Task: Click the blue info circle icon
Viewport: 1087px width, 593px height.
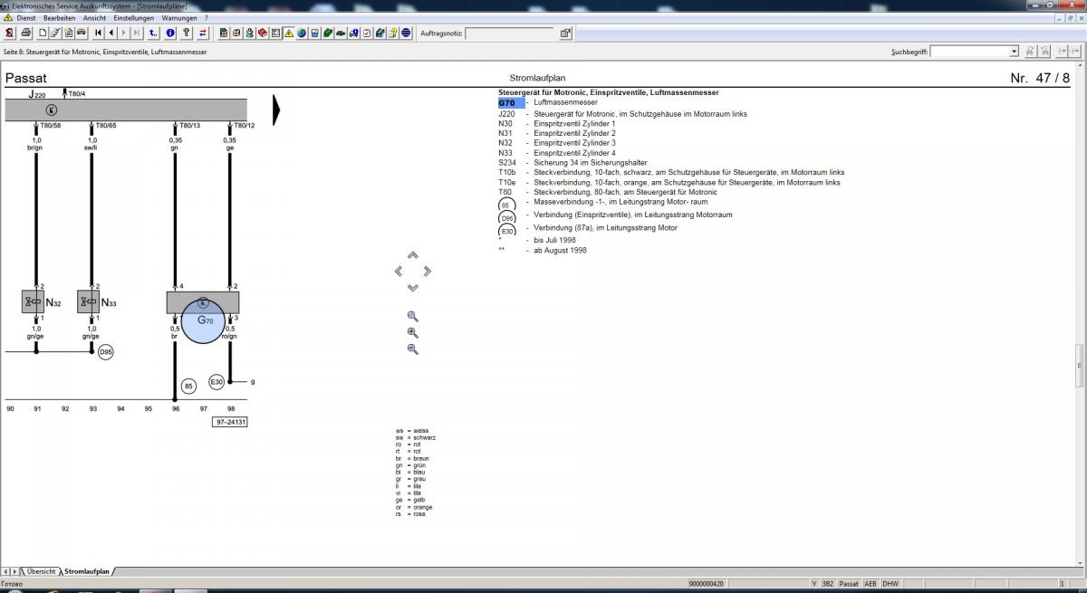Action: point(170,33)
